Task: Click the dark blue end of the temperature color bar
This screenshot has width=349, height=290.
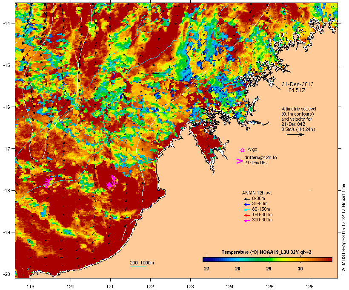Action: click(x=205, y=259)
